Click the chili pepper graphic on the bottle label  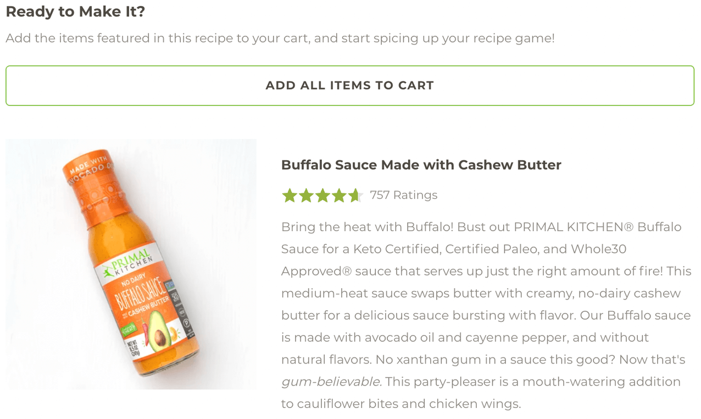pos(146,332)
